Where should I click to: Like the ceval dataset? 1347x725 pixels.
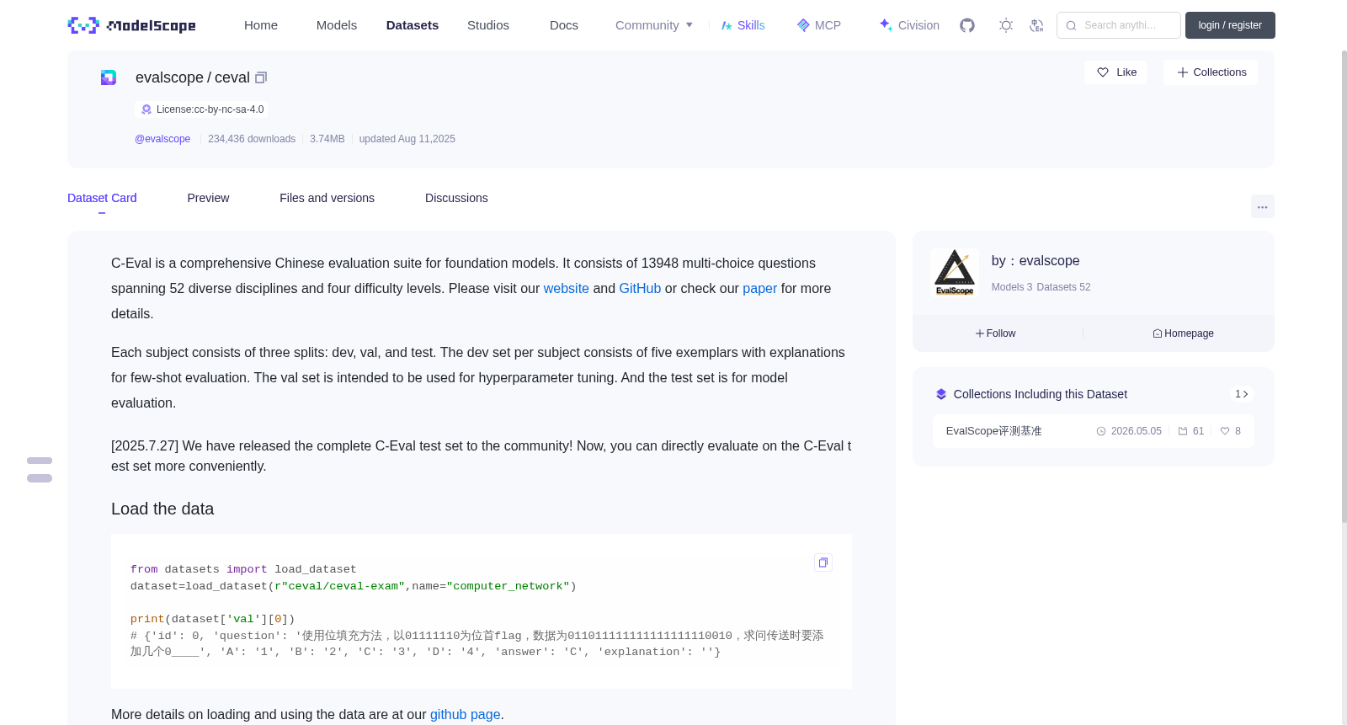(1115, 72)
